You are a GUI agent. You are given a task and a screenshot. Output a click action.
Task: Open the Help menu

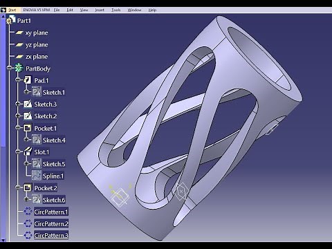tap(152, 10)
